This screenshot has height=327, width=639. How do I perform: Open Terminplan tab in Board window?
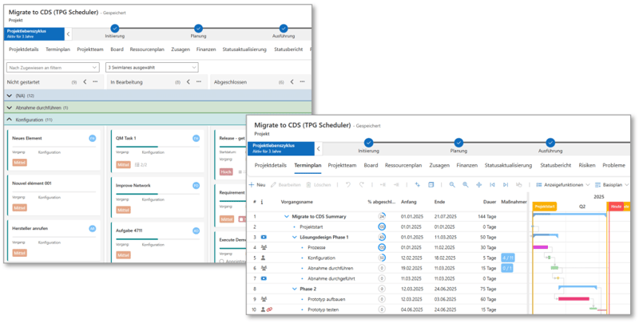click(x=58, y=49)
